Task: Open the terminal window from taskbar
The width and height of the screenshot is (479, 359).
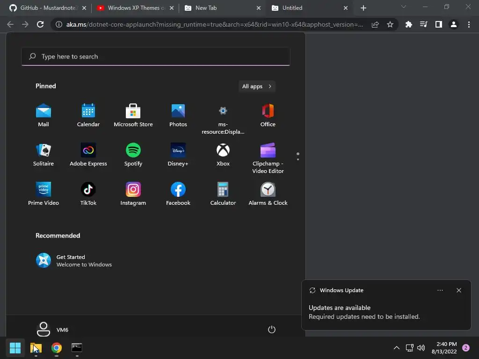Action: click(77, 348)
